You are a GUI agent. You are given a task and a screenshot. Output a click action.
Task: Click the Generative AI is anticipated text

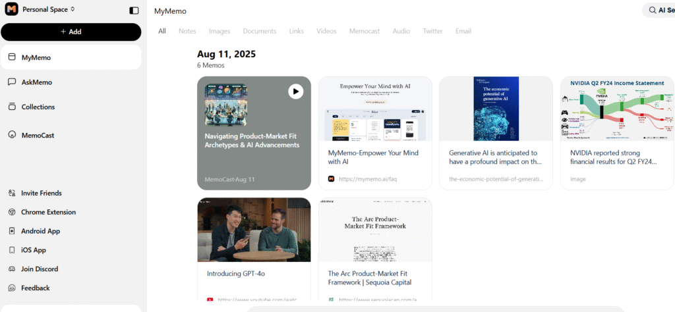tap(495, 157)
